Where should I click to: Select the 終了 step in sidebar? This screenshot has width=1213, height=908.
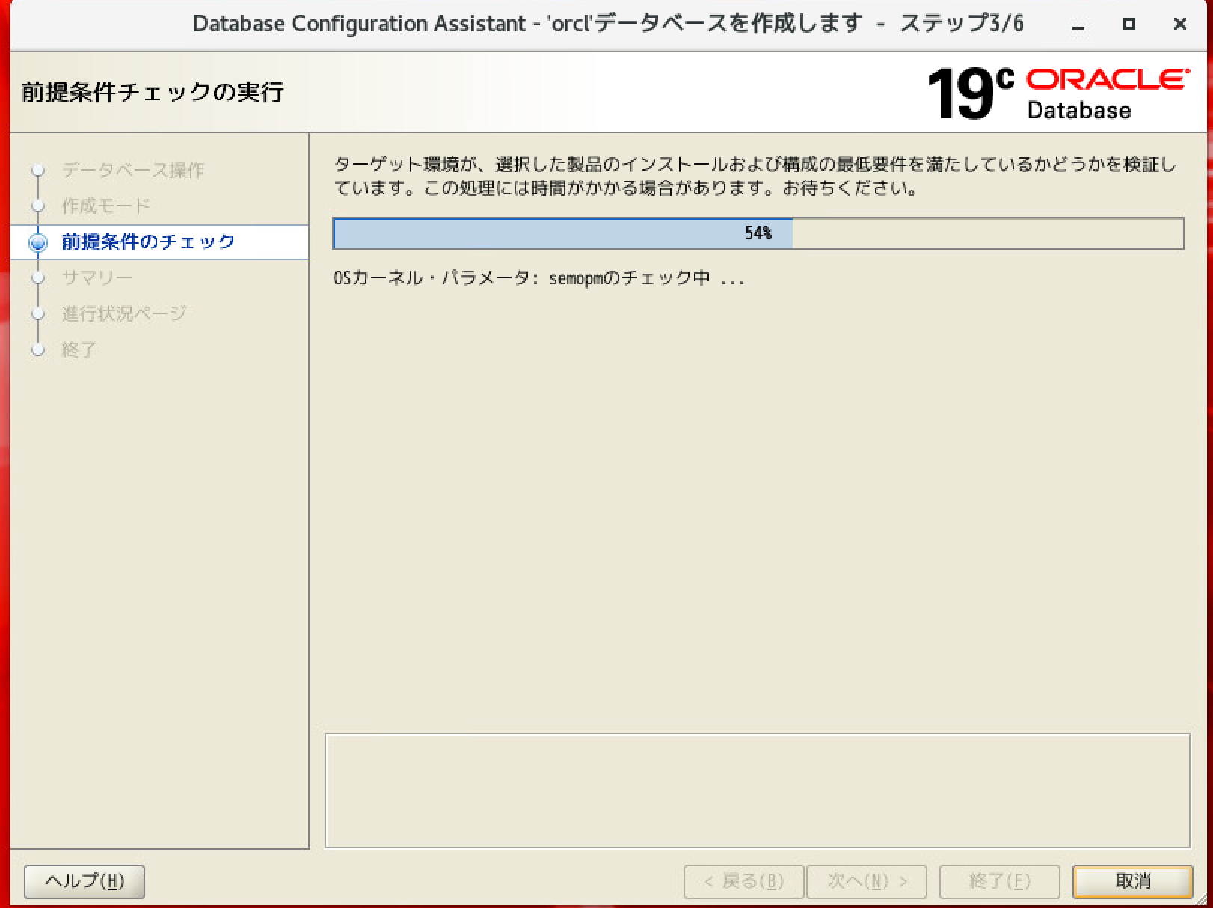click(x=79, y=349)
